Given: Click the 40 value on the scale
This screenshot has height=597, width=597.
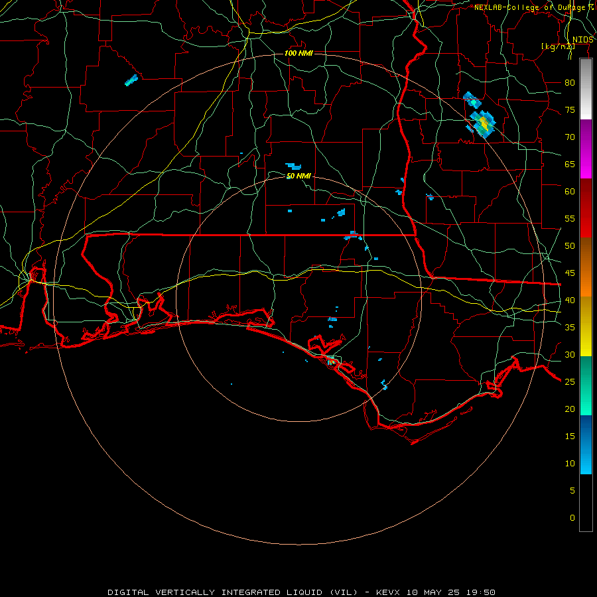Looking at the screenshot, I should pos(570,300).
